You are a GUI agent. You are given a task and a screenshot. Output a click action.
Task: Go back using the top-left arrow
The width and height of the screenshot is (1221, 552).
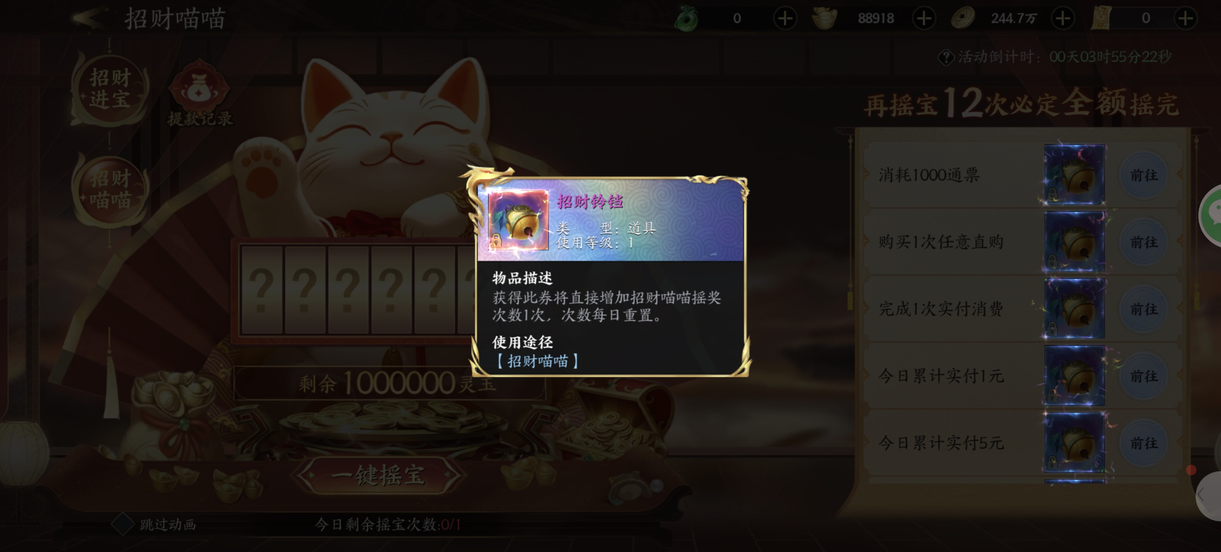[89, 19]
